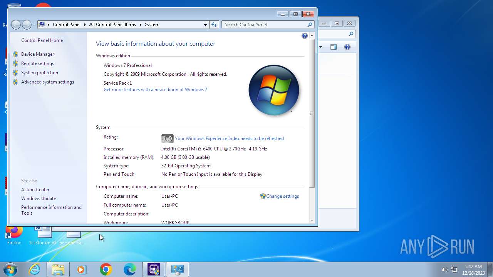Image resolution: width=493 pixels, height=277 pixels.
Task: Open Device Manager link
Action: click(x=38, y=54)
